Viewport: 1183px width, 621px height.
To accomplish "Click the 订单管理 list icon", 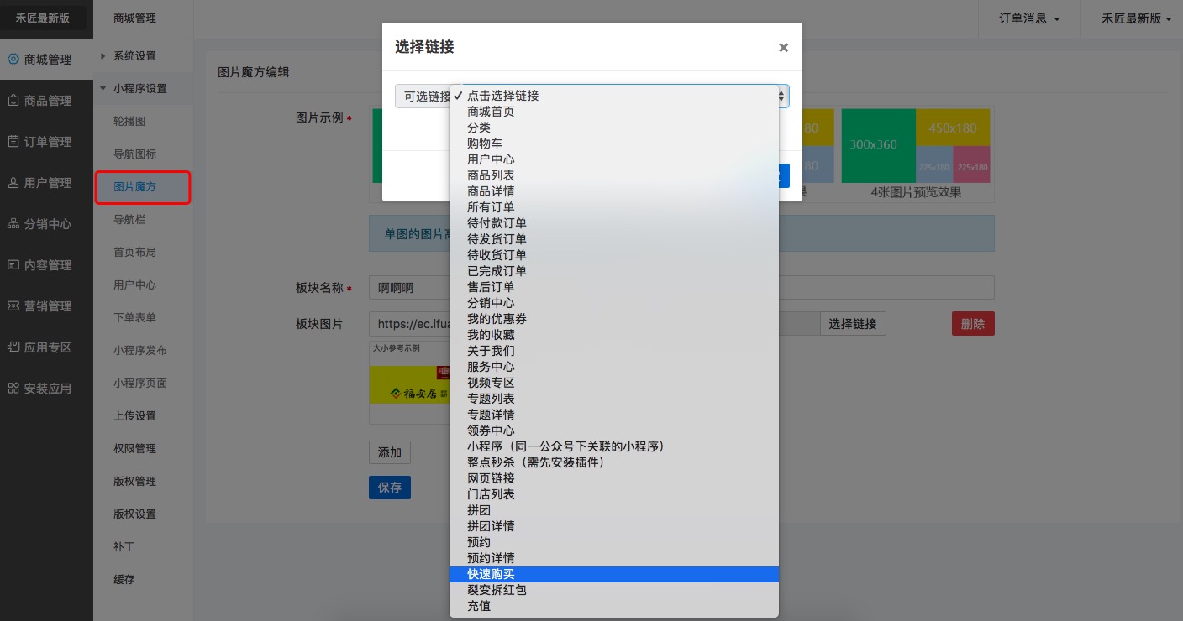I will coord(13,142).
